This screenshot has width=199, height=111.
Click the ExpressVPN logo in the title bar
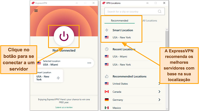[33, 3]
